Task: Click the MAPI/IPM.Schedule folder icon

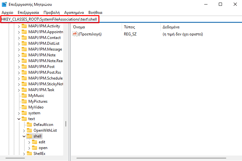Action: (24, 78)
